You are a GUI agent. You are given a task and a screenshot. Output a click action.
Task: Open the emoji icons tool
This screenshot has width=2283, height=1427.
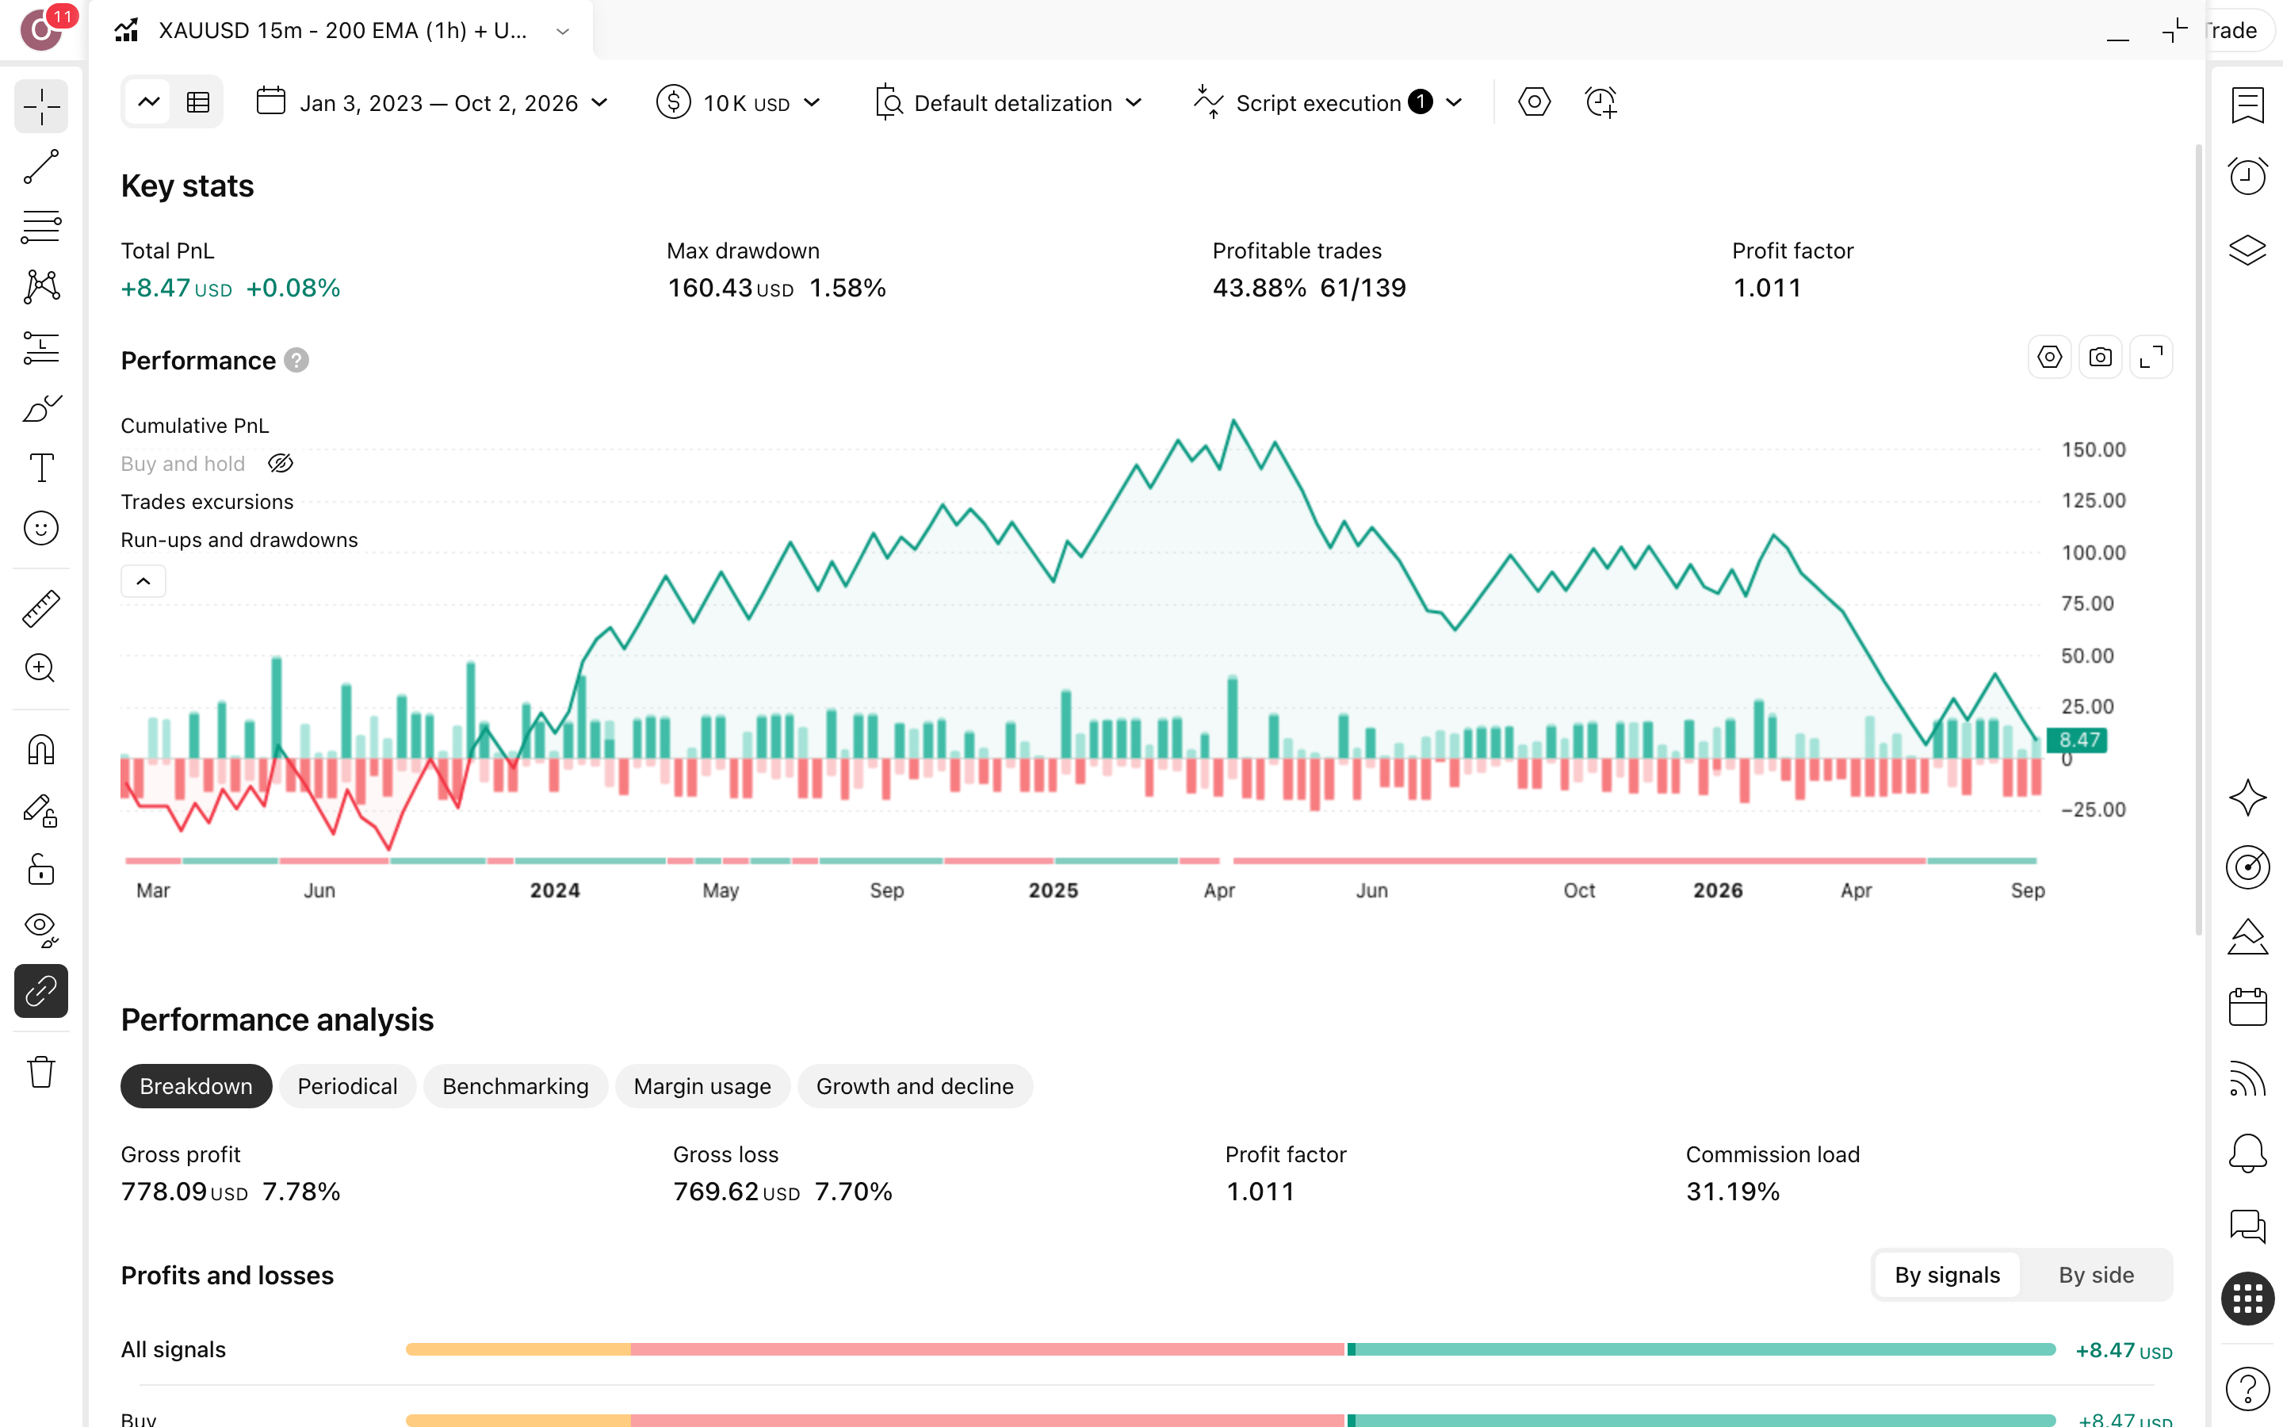click(x=41, y=529)
